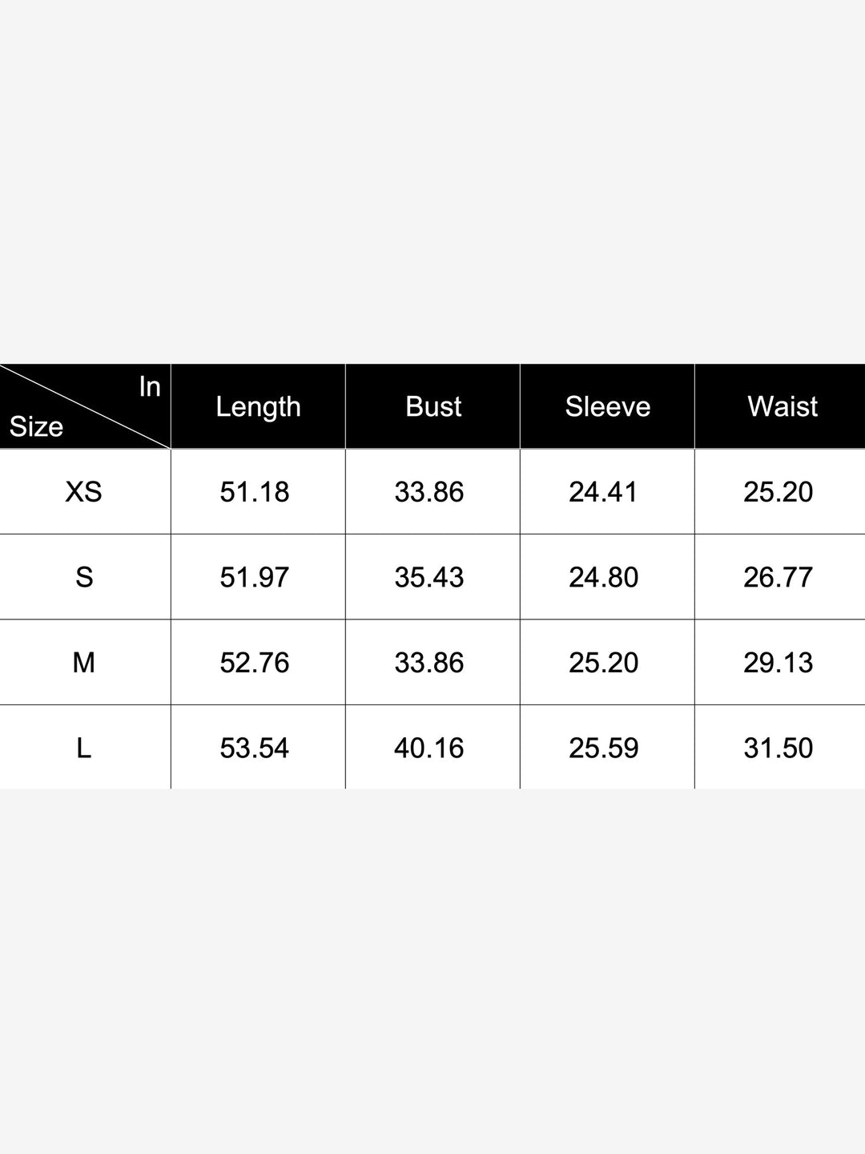This screenshot has height=1154, width=865.
Task: Select the S bust value 35.43
Action: click(429, 577)
